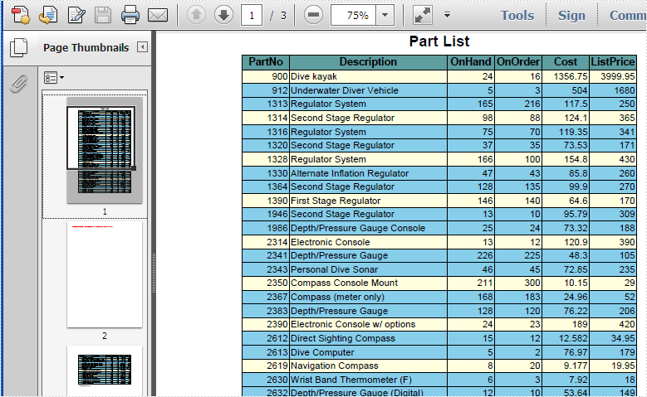Click the Description column header
Screen dimensions: 647x397
tap(368, 62)
